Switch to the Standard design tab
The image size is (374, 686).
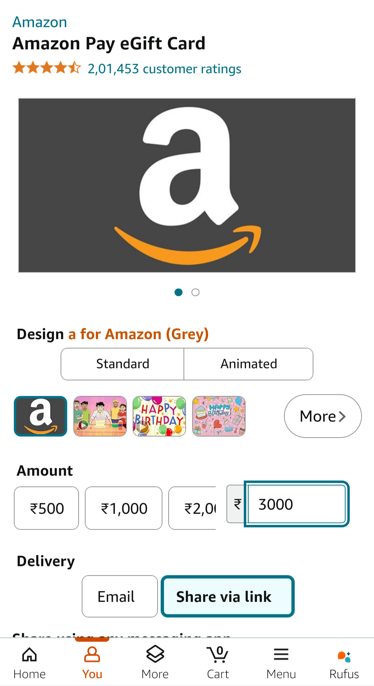tap(123, 364)
